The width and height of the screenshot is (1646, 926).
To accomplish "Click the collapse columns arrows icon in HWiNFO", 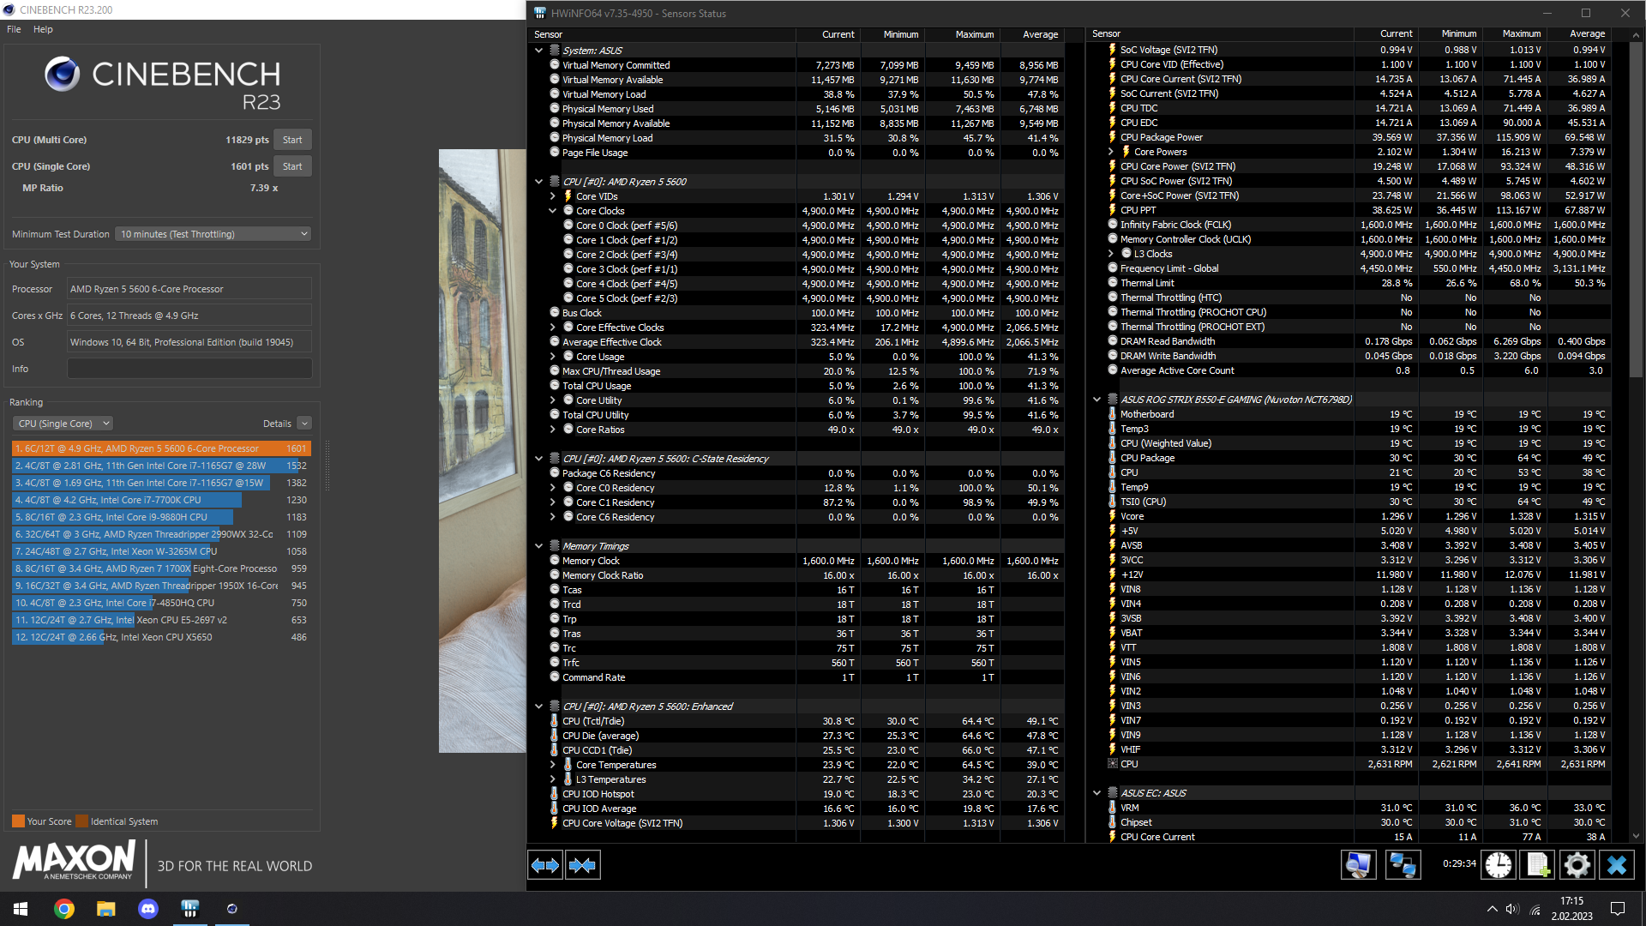I will tap(583, 865).
